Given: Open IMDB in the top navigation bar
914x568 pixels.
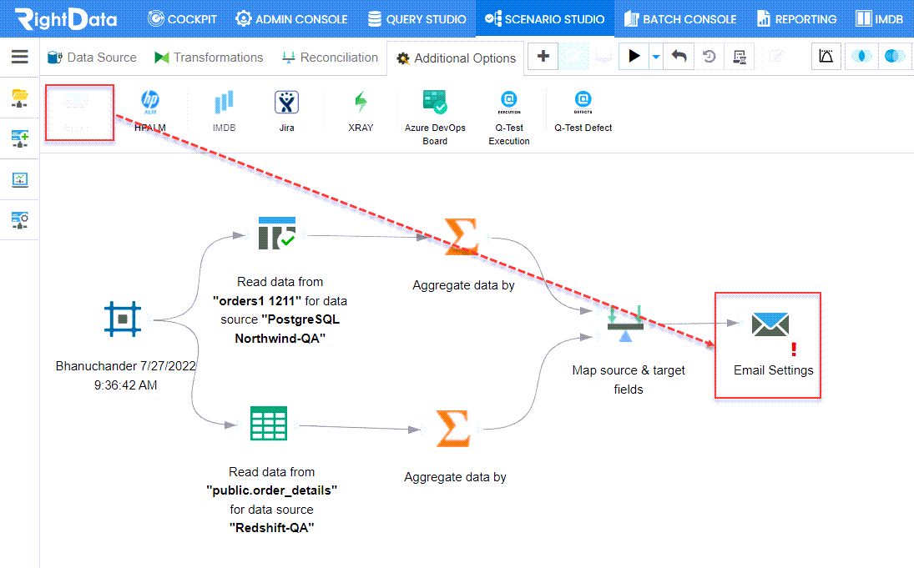Looking at the screenshot, I should 880,19.
